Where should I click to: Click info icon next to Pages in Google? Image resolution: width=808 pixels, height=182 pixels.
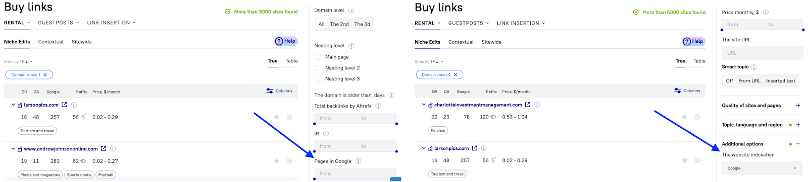click(359, 161)
